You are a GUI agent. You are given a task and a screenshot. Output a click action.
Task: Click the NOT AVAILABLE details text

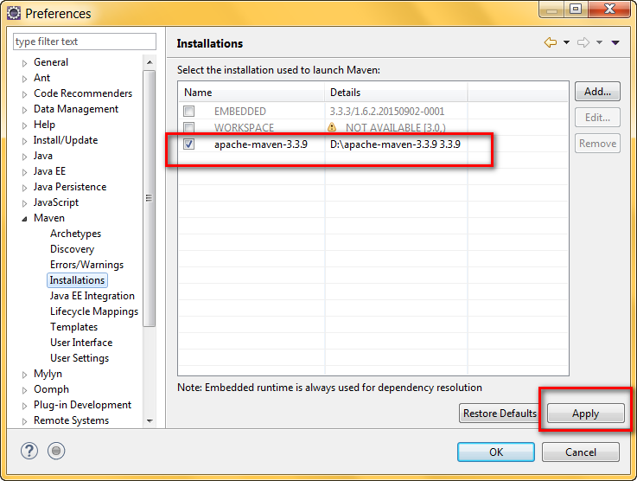point(396,128)
